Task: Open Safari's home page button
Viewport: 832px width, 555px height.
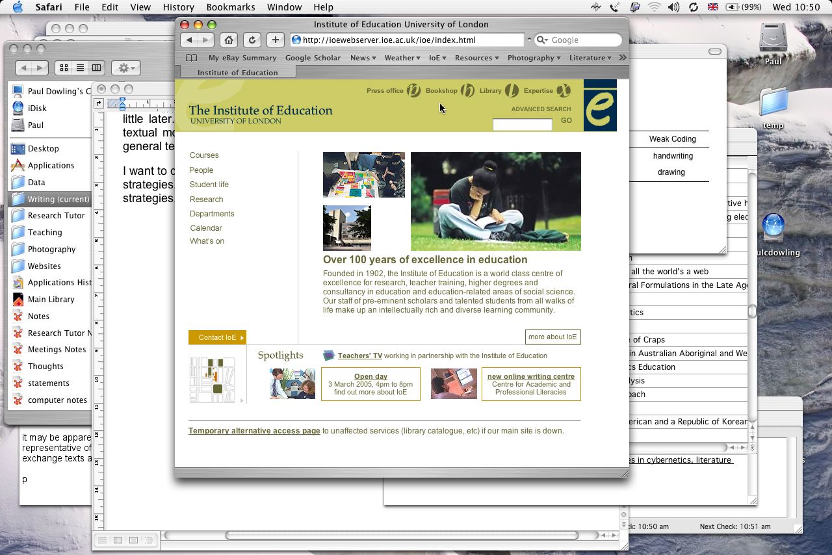Action: [x=229, y=40]
